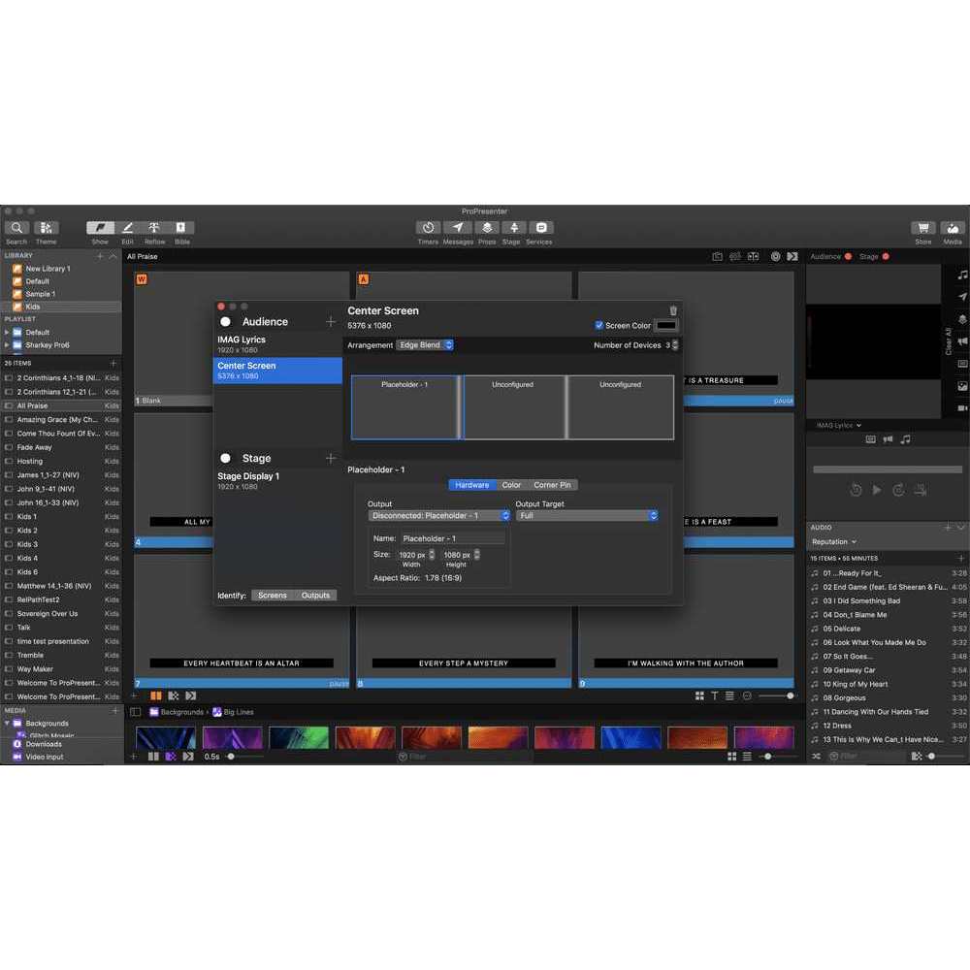This screenshot has width=970, height=970.
Task: Open the Stage toolbar icon
Action: 513,228
